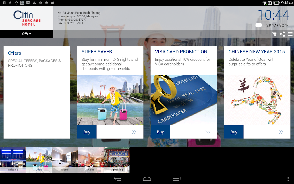294x184 pixels.
Task: Open the Dining section thumbnail
Action: [91, 160]
